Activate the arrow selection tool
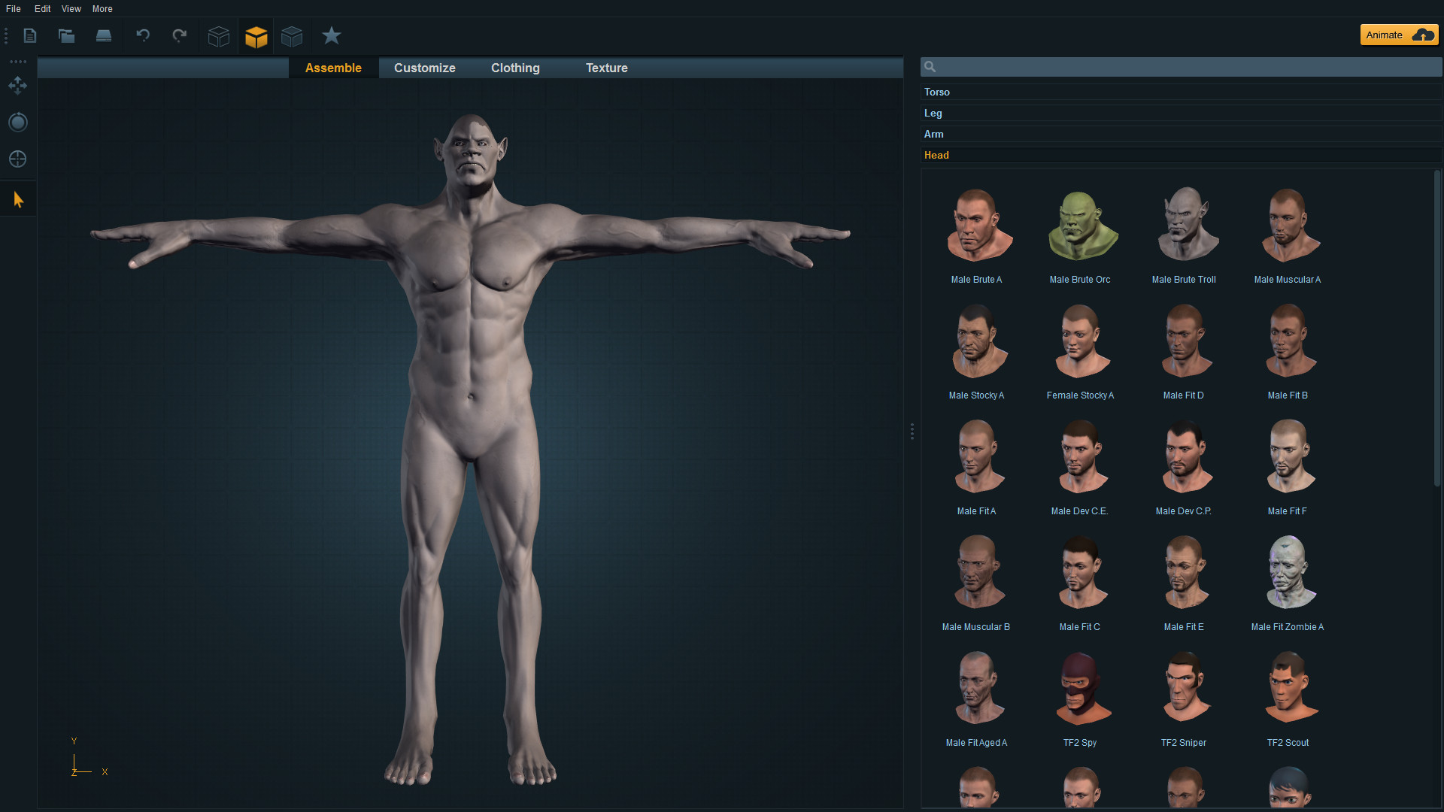Viewport: 1444px width, 812px height. click(x=17, y=198)
